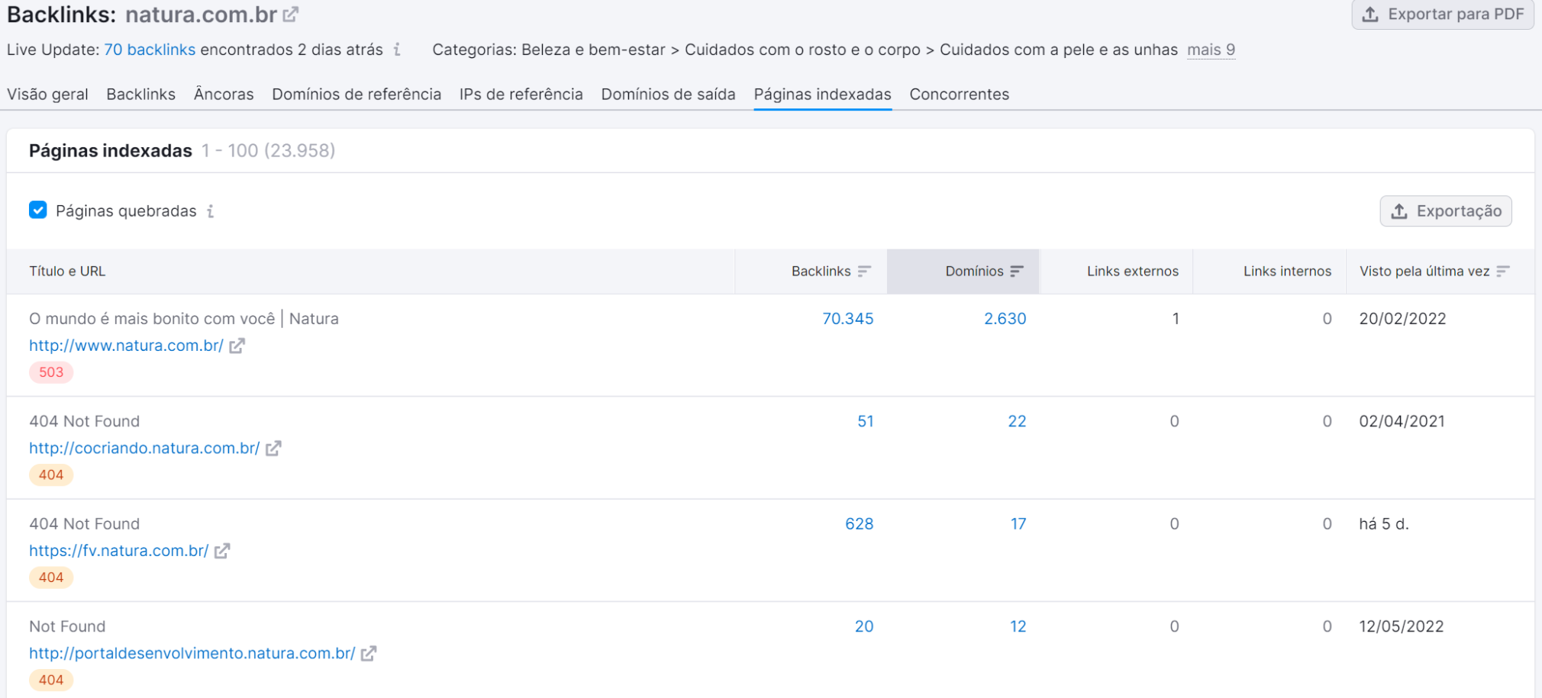Open portaldesenvolvimento.natura.com.br external link icon
Image resolution: width=1542 pixels, height=698 pixels.
[x=369, y=654]
